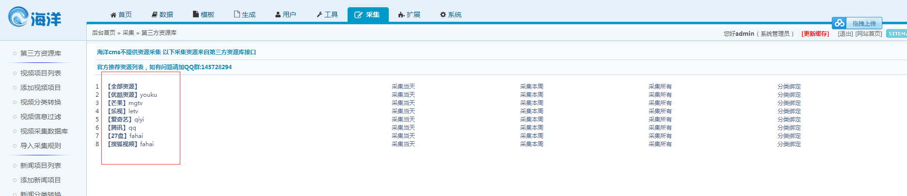Click 采集所有 for 优酷资源 row

tap(660, 95)
